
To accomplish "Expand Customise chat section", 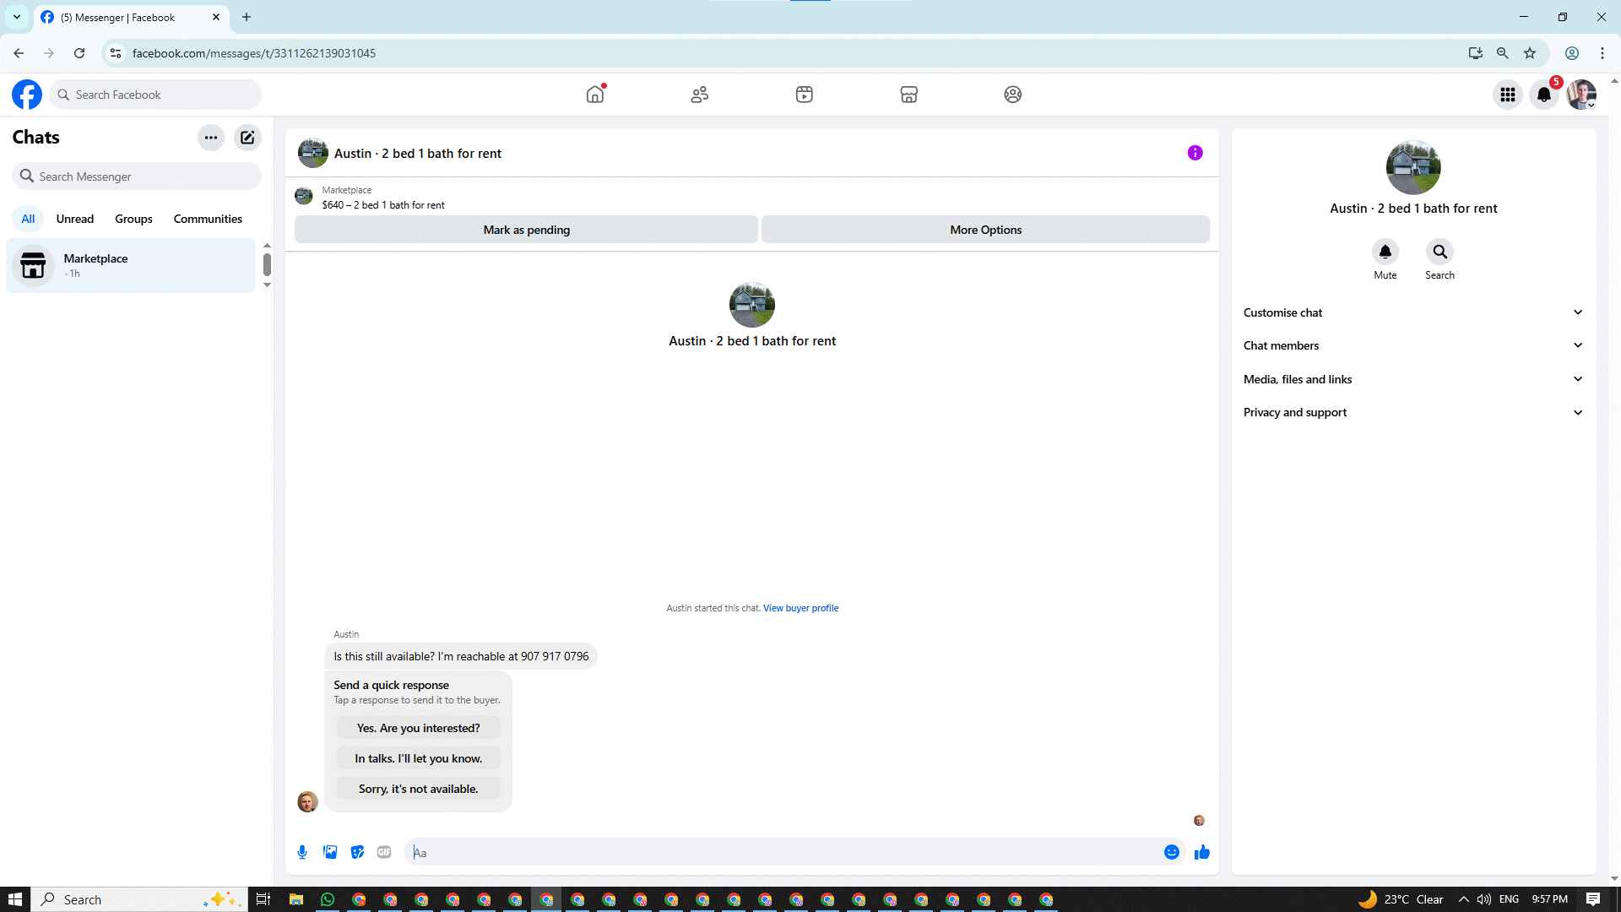I will [1413, 312].
